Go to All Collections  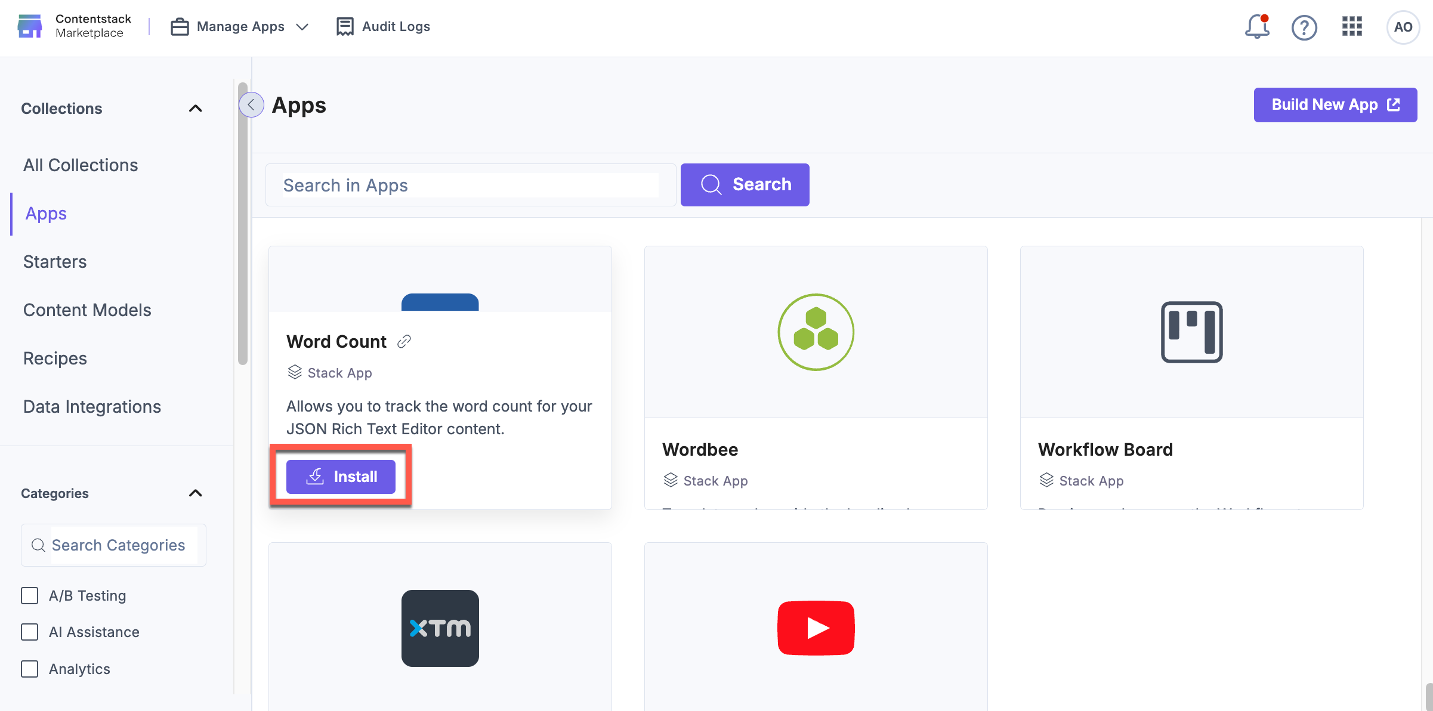click(81, 165)
